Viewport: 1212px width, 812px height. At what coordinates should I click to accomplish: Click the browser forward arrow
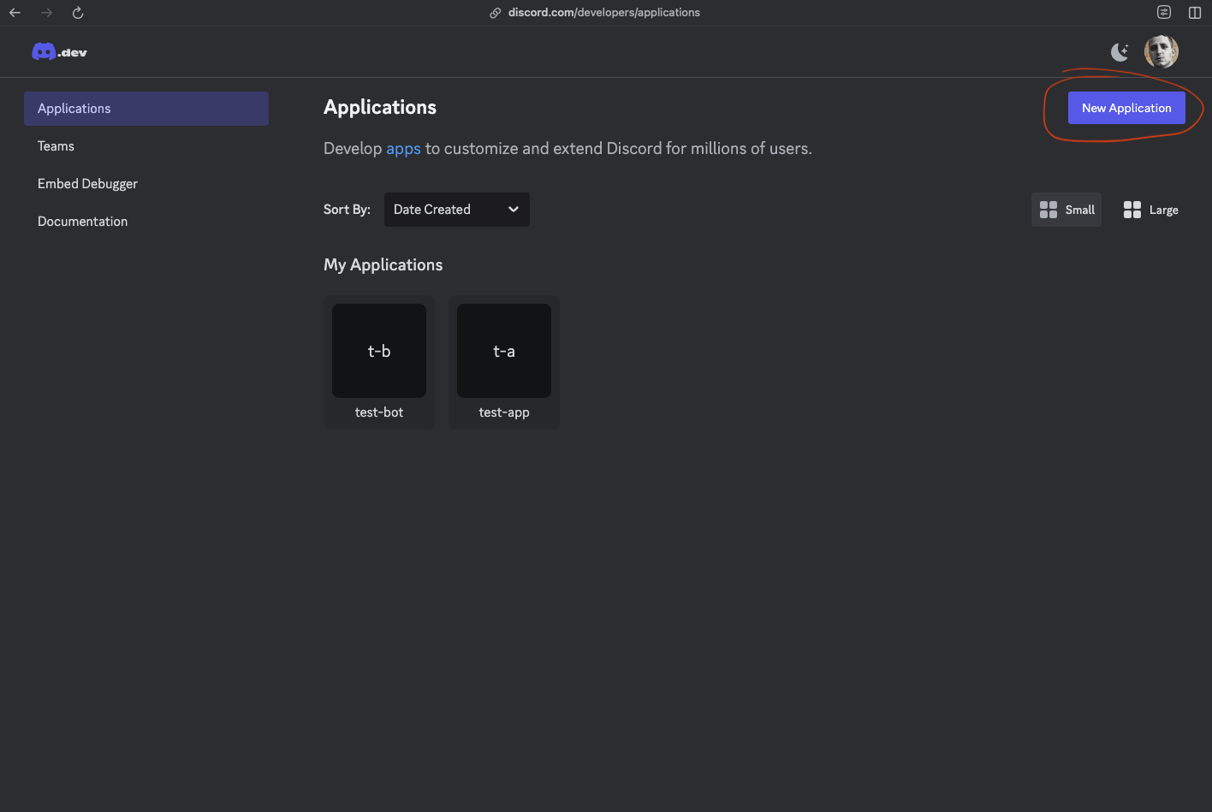pos(46,13)
